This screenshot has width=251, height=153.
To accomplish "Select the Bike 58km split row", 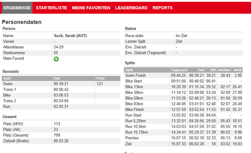I will pyautogui.click(x=183, y=98).
